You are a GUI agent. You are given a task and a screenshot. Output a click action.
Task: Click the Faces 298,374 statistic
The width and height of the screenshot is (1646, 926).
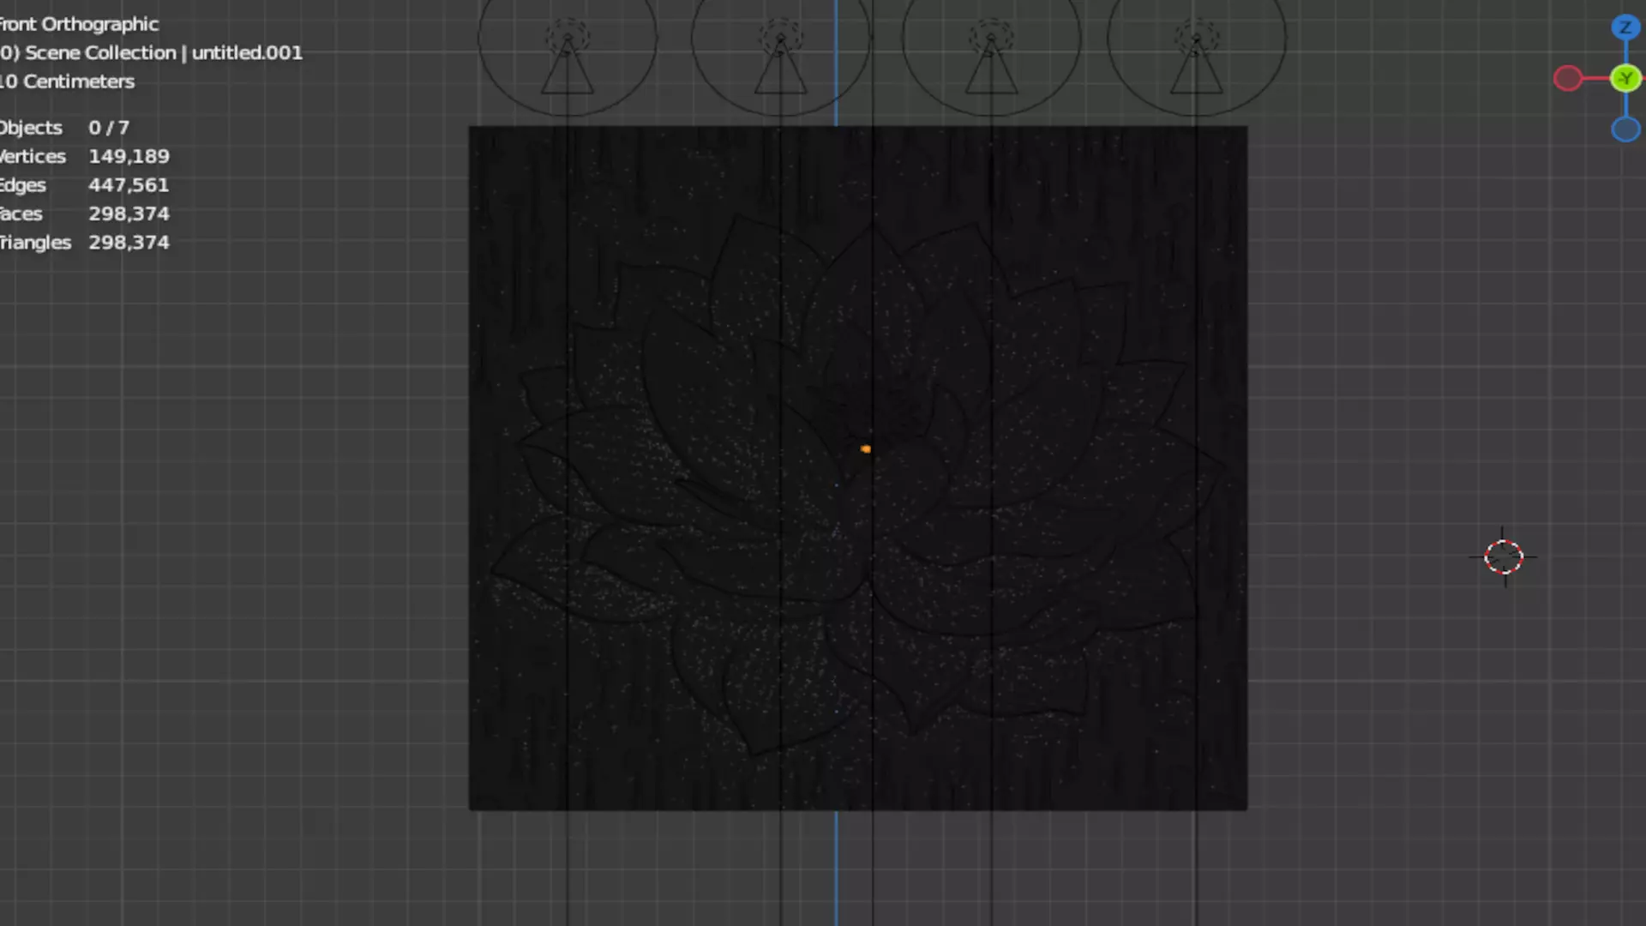(x=84, y=213)
